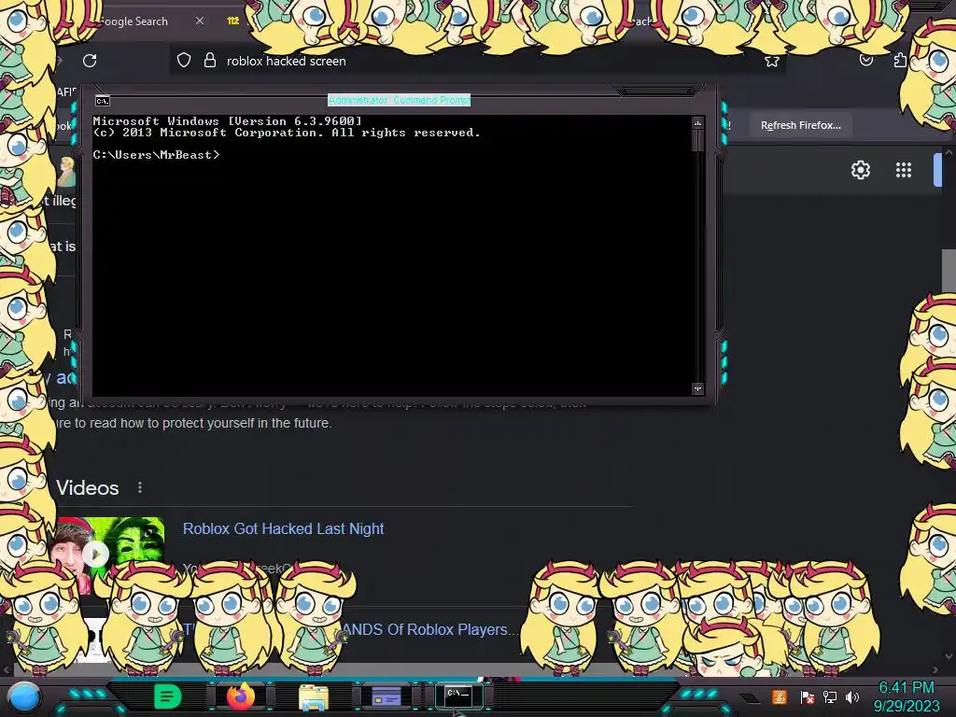Screen dimensions: 956x717
Task: Click the Command Prompt title bar icon
Action: [x=103, y=101]
